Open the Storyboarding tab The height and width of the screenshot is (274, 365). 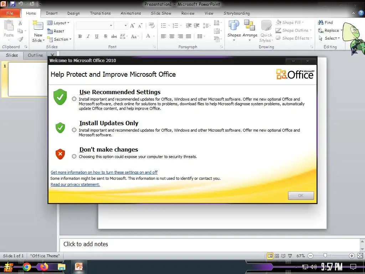[237, 13]
